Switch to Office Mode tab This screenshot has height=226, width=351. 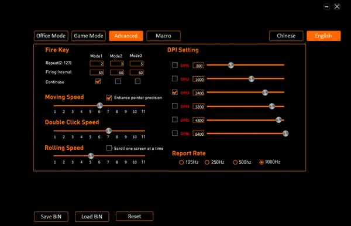point(51,36)
